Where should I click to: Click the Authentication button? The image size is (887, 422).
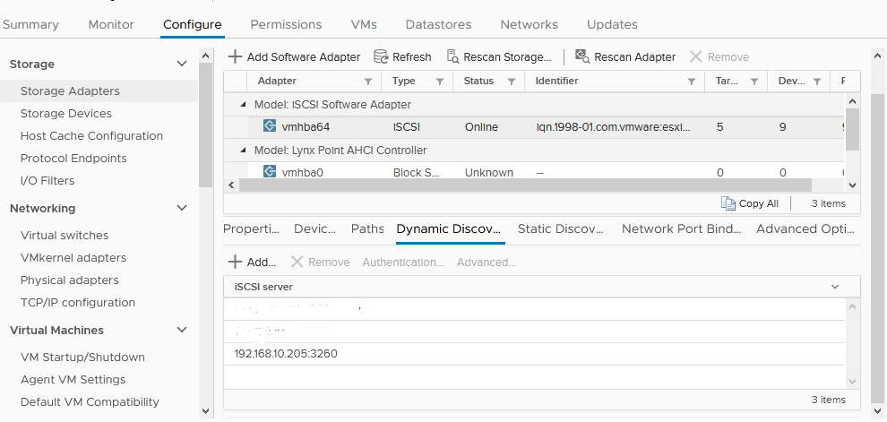coord(403,262)
